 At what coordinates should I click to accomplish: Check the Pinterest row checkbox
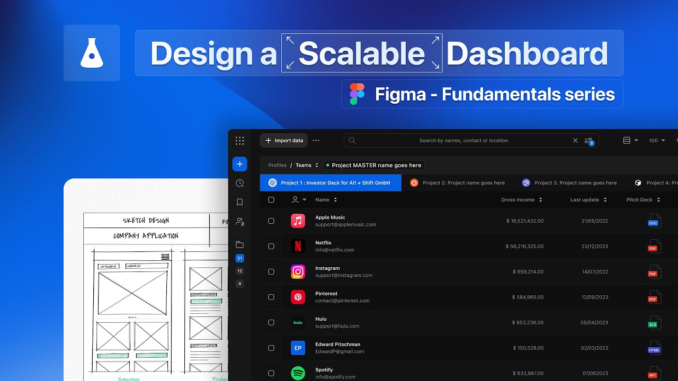[x=271, y=297]
